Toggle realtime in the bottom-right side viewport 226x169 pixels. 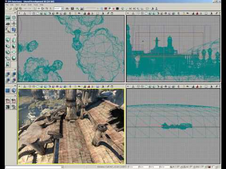click(x=133, y=86)
